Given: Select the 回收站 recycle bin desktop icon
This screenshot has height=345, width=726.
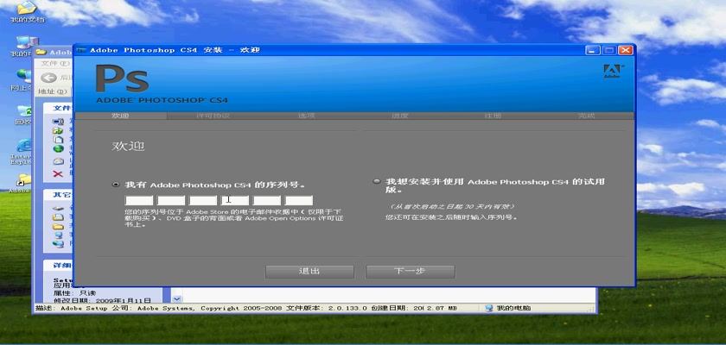Looking at the screenshot, I should click(22, 115).
